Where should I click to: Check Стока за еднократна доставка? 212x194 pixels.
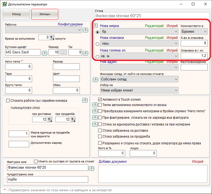[100, 124]
